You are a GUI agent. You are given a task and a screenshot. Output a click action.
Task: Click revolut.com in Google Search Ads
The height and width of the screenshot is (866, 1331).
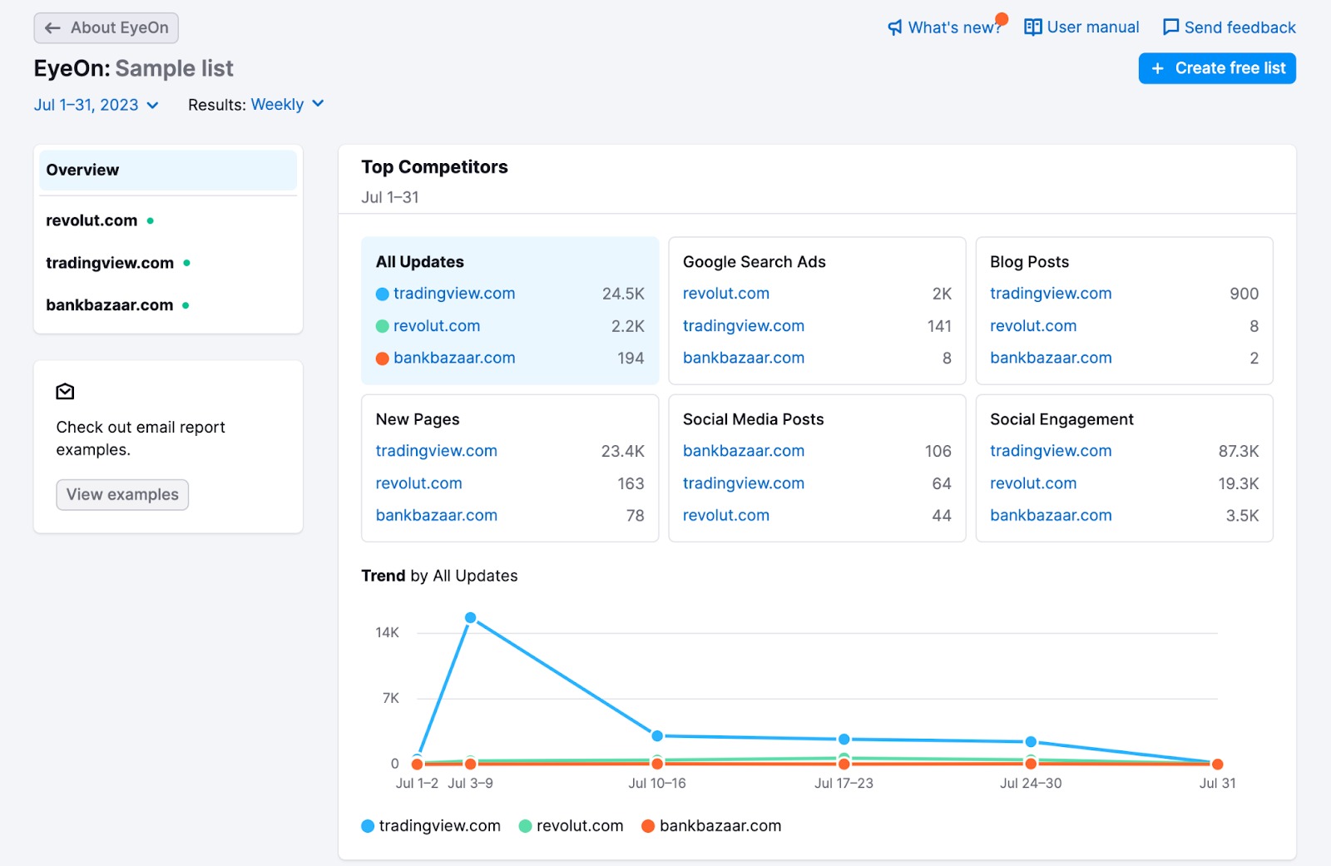[x=726, y=294]
